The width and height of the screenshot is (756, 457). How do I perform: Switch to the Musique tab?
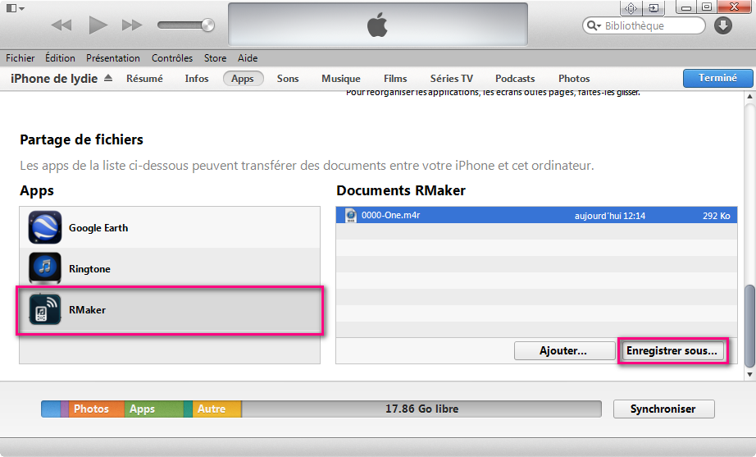(340, 79)
